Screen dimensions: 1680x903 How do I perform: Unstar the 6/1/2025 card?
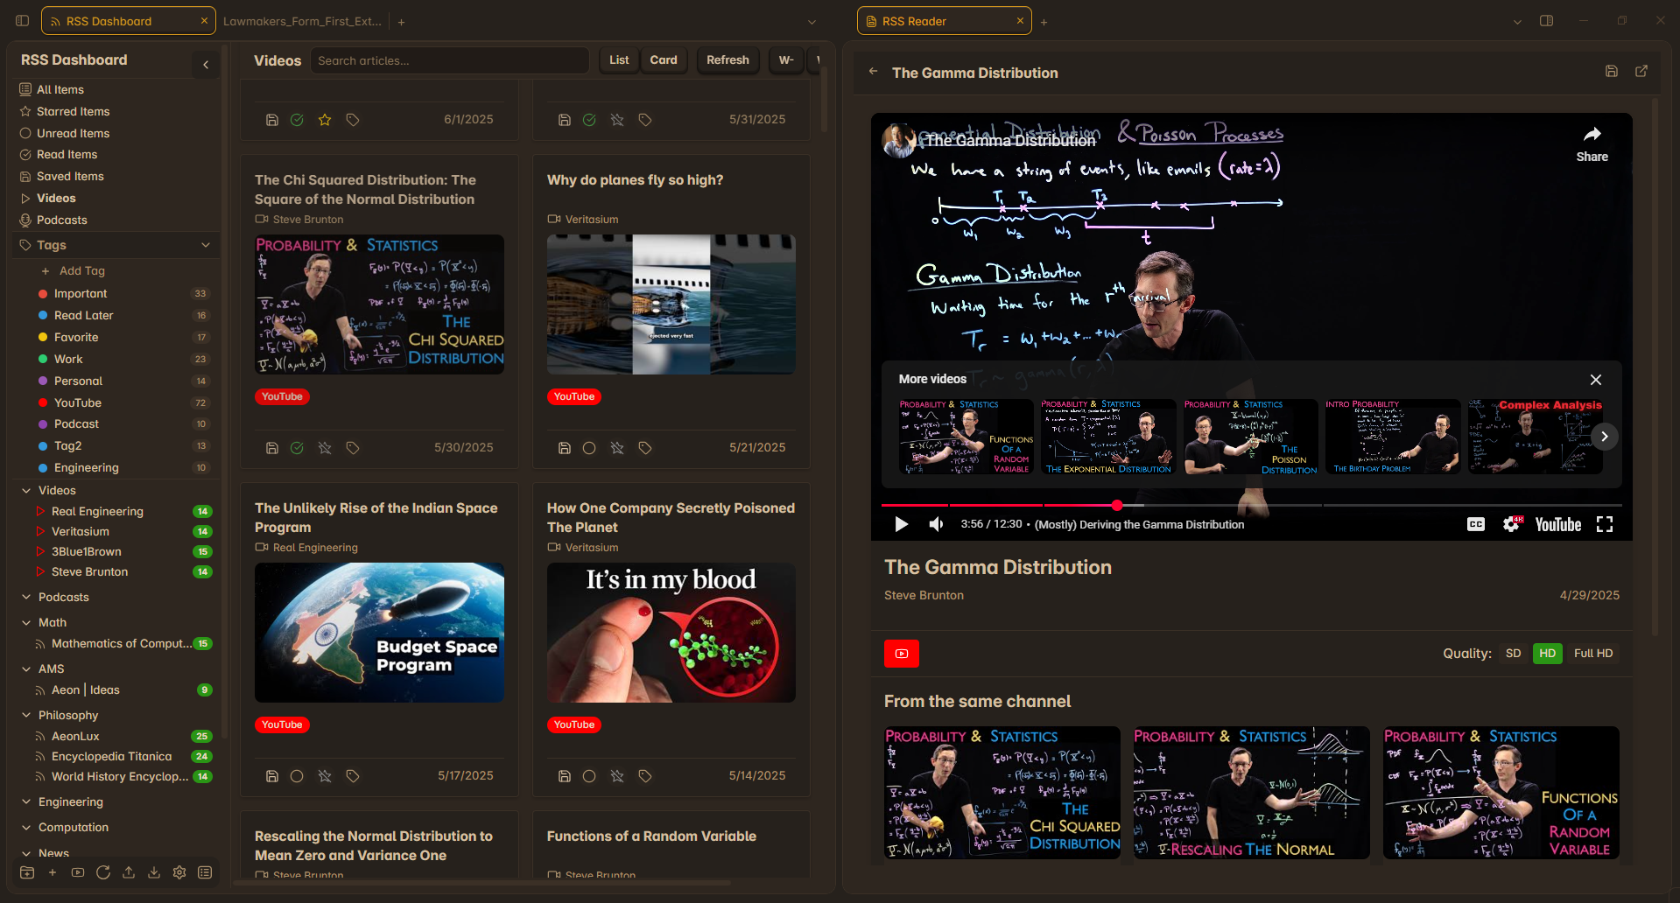(x=325, y=120)
